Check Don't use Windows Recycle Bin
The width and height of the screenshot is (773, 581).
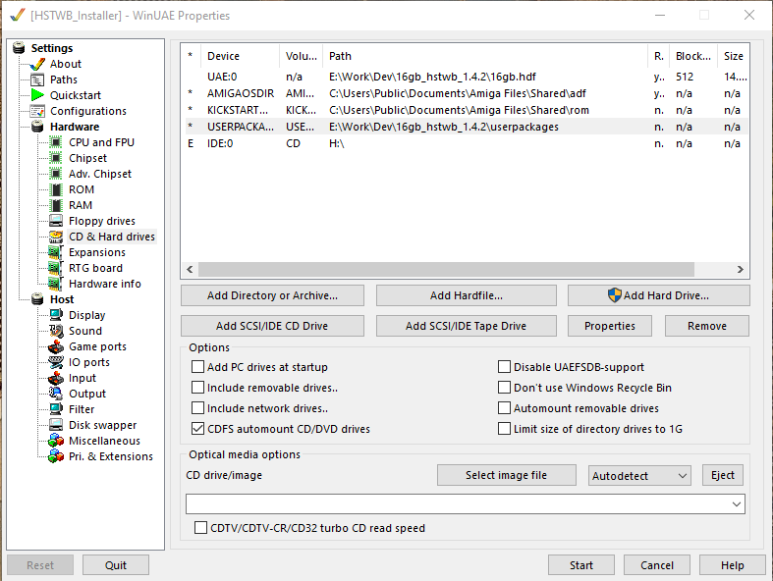(x=504, y=388)
